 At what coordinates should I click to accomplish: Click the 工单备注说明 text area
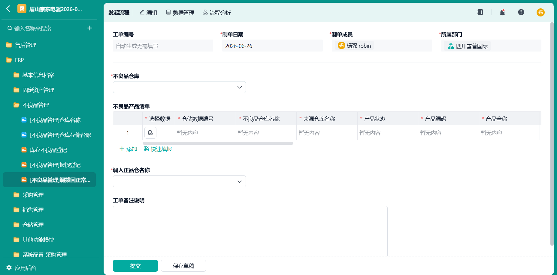click(x=250, y=231)
